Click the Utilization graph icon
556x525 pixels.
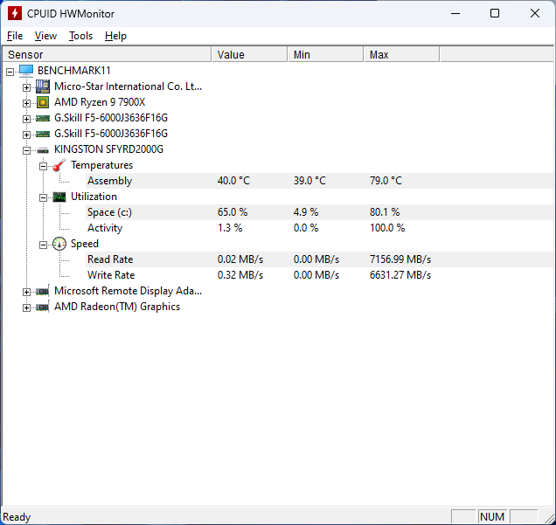point(59,197)
